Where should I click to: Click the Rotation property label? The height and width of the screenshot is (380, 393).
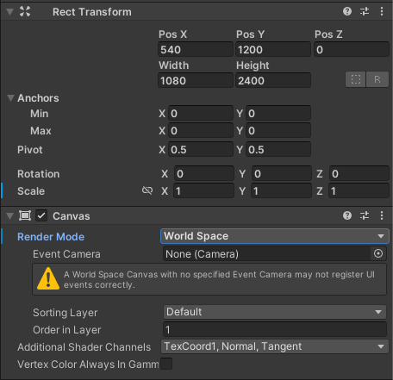pyautogui.click(x=39, y=174)
